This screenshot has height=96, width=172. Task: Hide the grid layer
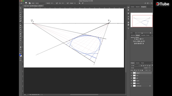(x=131, y=78)
